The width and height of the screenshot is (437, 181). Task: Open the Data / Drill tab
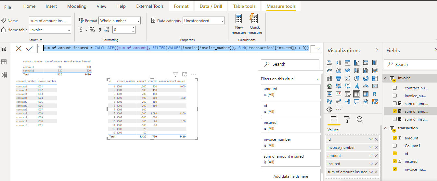point(211,6)
